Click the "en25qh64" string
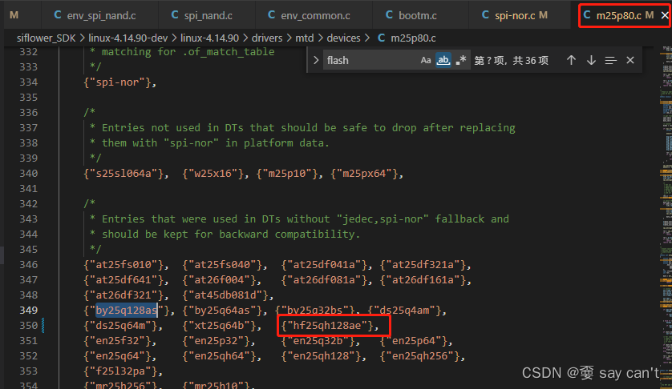Screen dimensions: 672x389 pos(219,355)
